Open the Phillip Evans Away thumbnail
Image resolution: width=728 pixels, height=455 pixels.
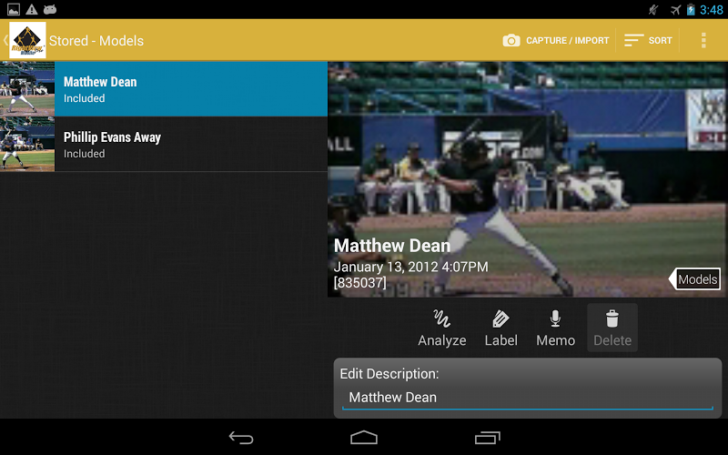pyautogui.click(x=27, y=145)
